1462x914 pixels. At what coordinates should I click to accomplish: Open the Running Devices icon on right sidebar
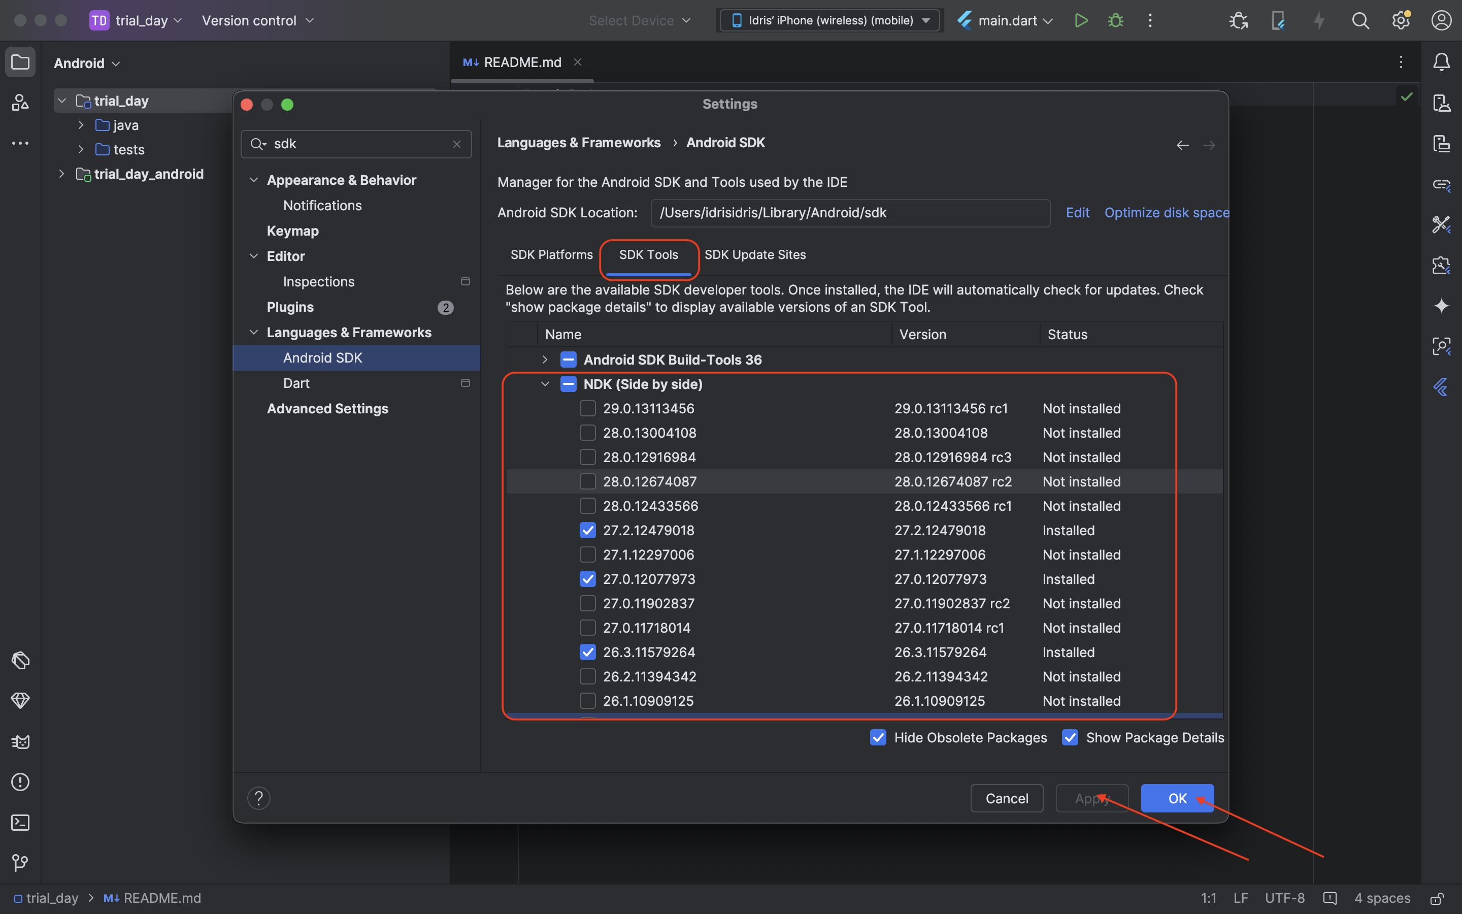(1442, 143)
